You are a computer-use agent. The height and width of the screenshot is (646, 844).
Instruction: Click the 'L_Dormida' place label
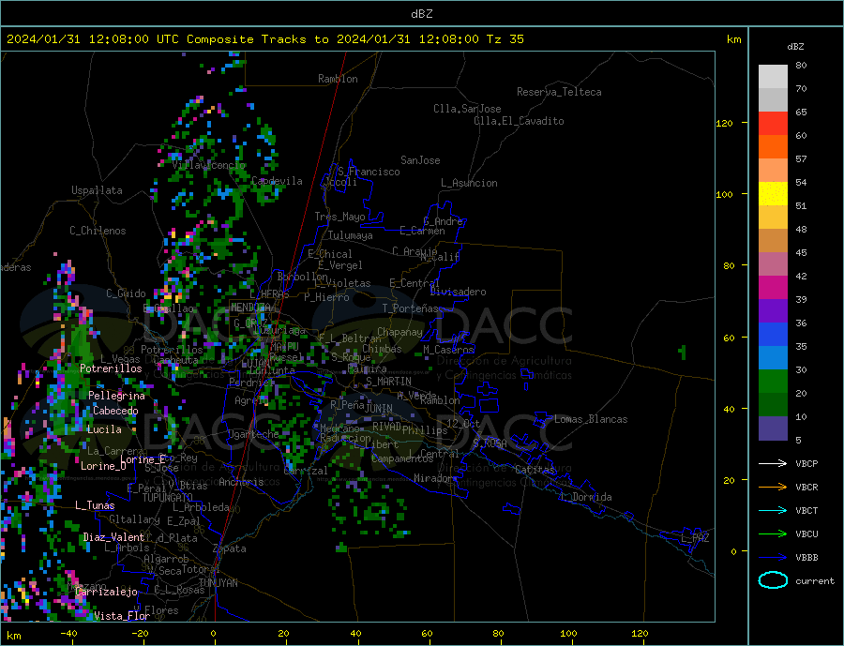587,497
